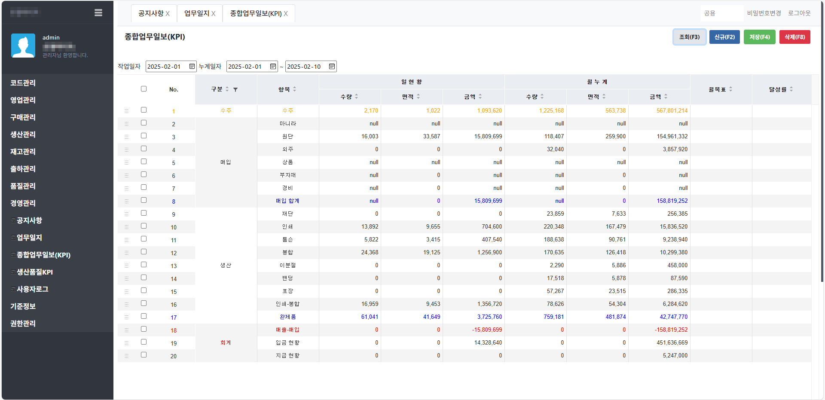Switch to the 업무일지 tab
The height and width of the screenshot is (400, 825).
tap(196, 14)
